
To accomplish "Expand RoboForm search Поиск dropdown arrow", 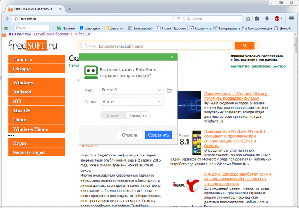I will pos(53,28).
